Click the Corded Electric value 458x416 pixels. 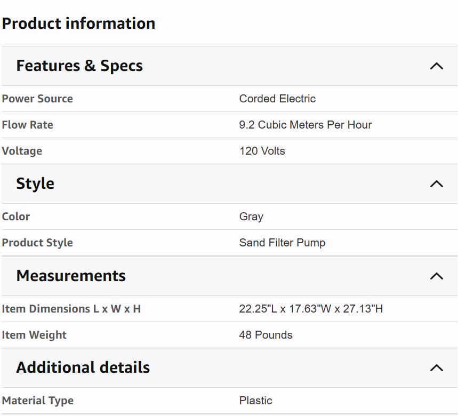277,99
